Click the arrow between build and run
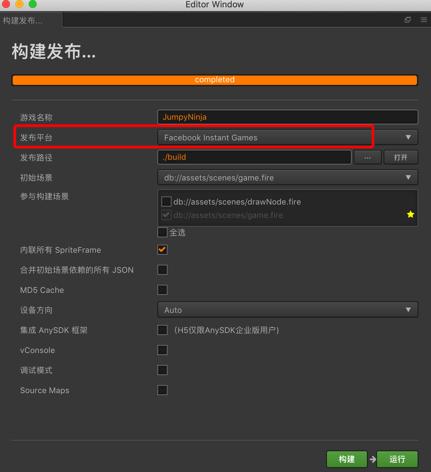The width and height of the screenshot is (431, 472). [373, 460]
